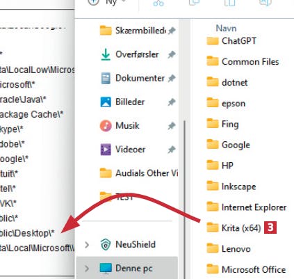Select the tuit\* entry in left list

tap(9, 174)
